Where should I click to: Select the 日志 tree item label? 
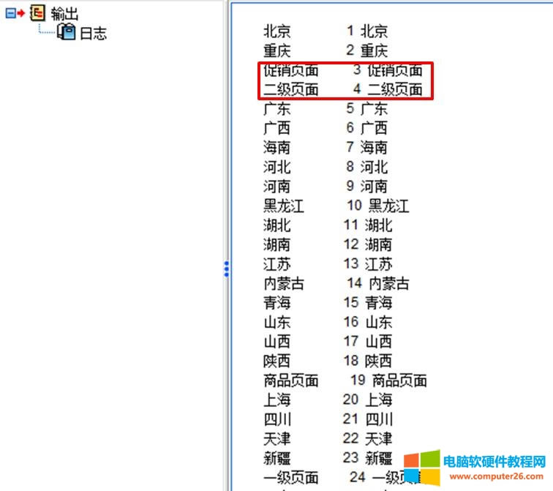pyautogui.click(x=93, y=33)
